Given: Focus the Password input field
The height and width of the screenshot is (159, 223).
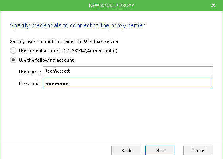Looking at the screenshot, I should (x=128, y=84).
